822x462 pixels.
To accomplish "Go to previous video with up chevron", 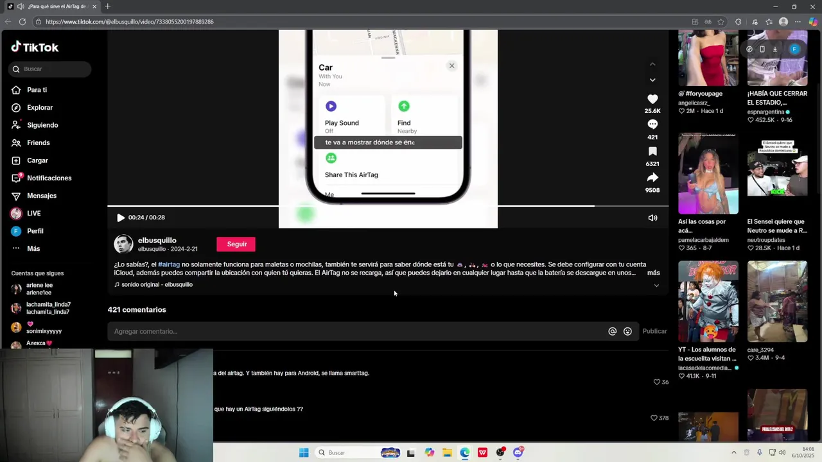I will tap(652, 64).
